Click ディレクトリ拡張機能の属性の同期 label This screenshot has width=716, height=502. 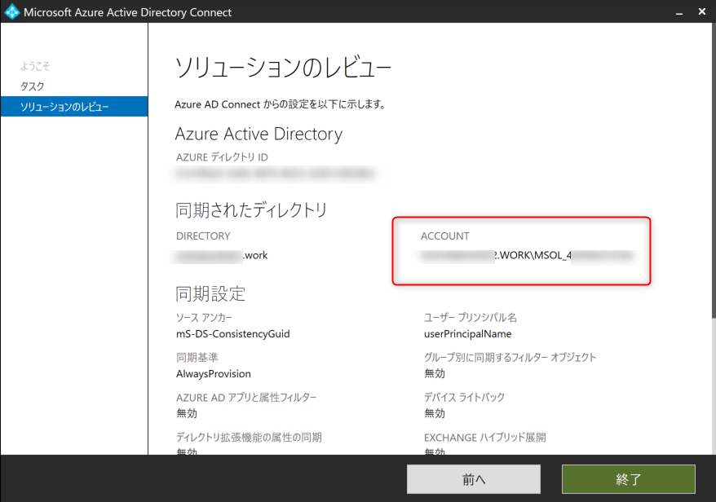coord(249,437)
